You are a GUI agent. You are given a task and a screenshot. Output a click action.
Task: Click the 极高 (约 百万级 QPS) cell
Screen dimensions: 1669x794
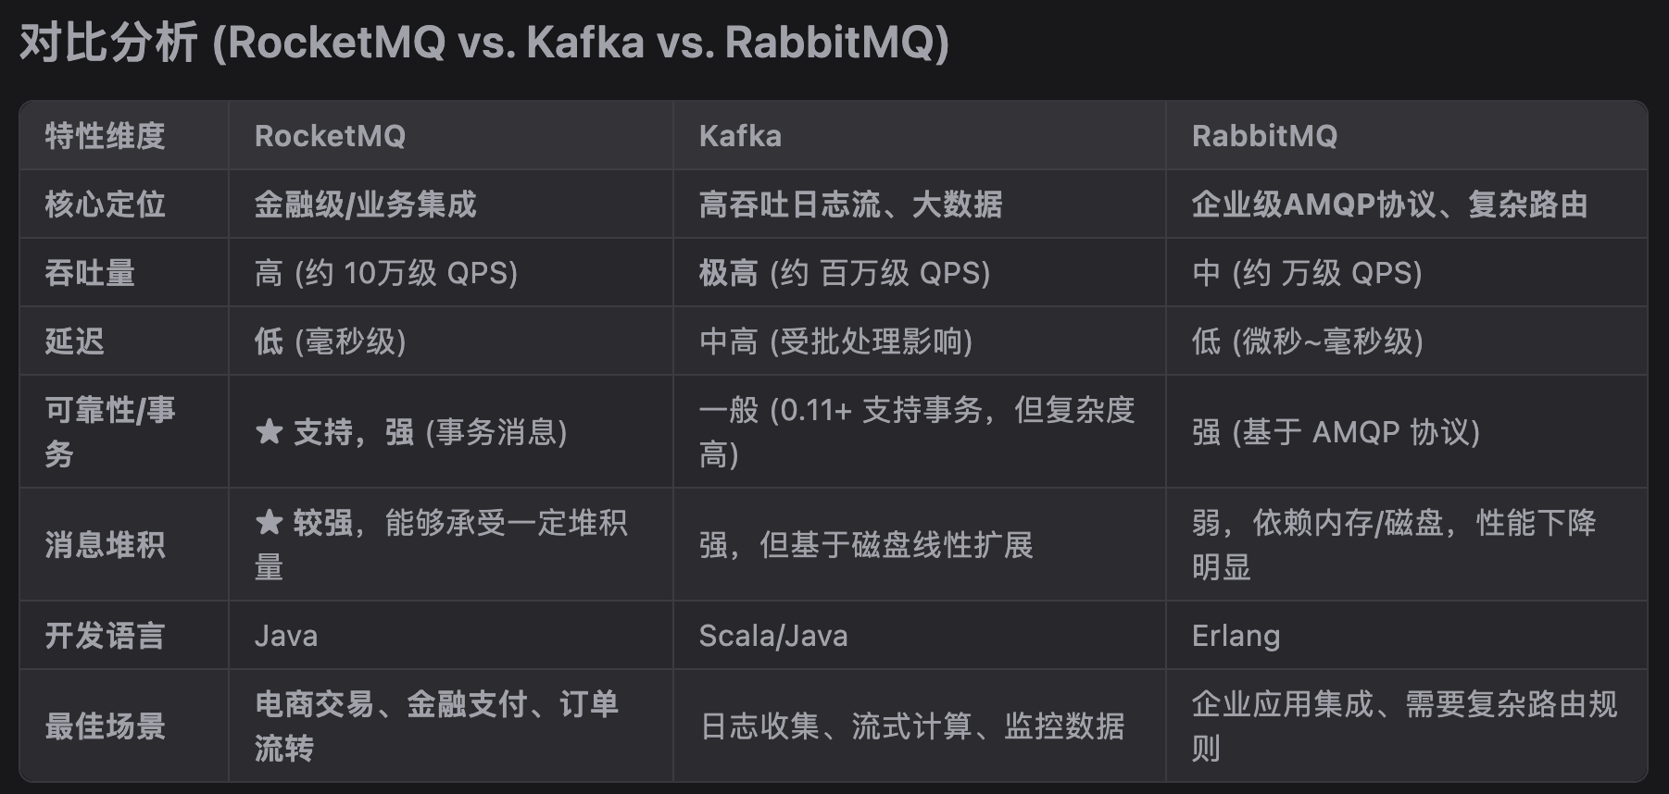click(844, 273)
